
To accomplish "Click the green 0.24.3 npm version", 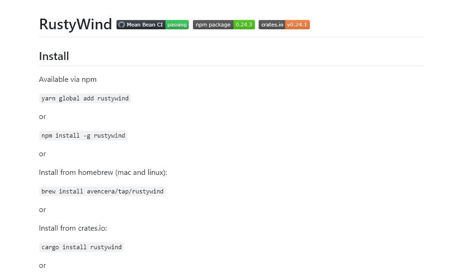I will tap(244, 25).
